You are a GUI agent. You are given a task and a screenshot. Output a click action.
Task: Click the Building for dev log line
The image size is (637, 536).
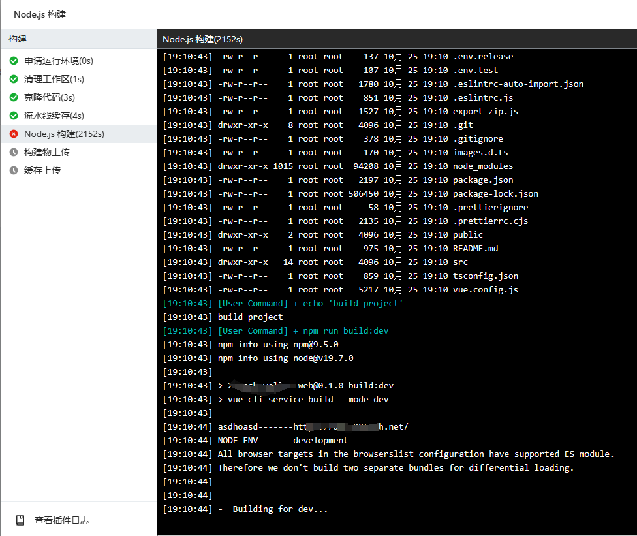click(x=245, y=509)
